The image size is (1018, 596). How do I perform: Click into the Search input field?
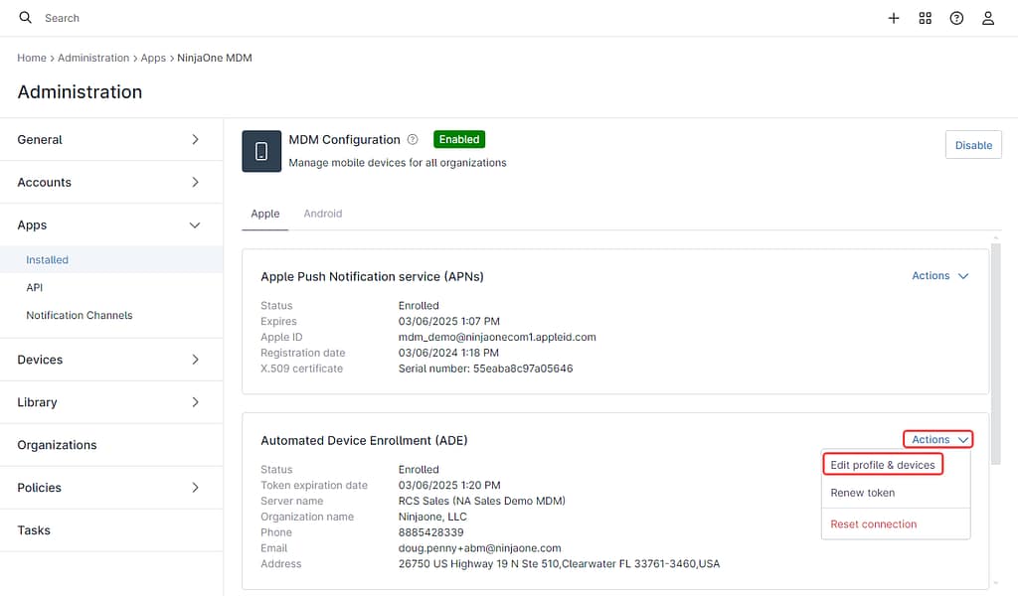point(199,18)
